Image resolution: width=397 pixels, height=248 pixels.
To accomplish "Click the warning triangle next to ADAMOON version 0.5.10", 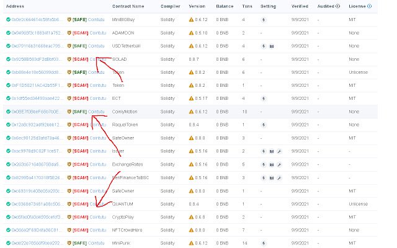I will click(191, 33).
